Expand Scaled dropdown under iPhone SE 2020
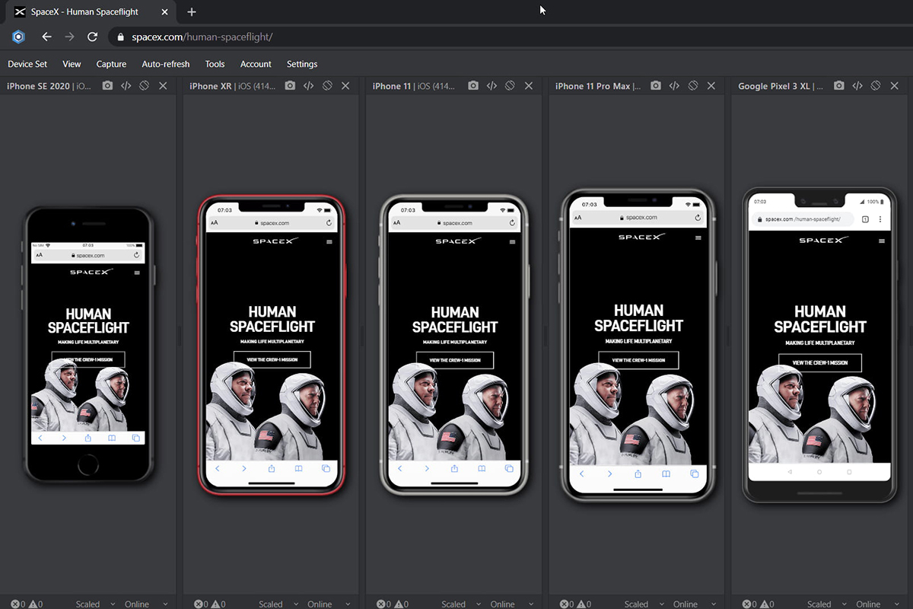Viewport: 913px width, 609px height. point(95,604)
